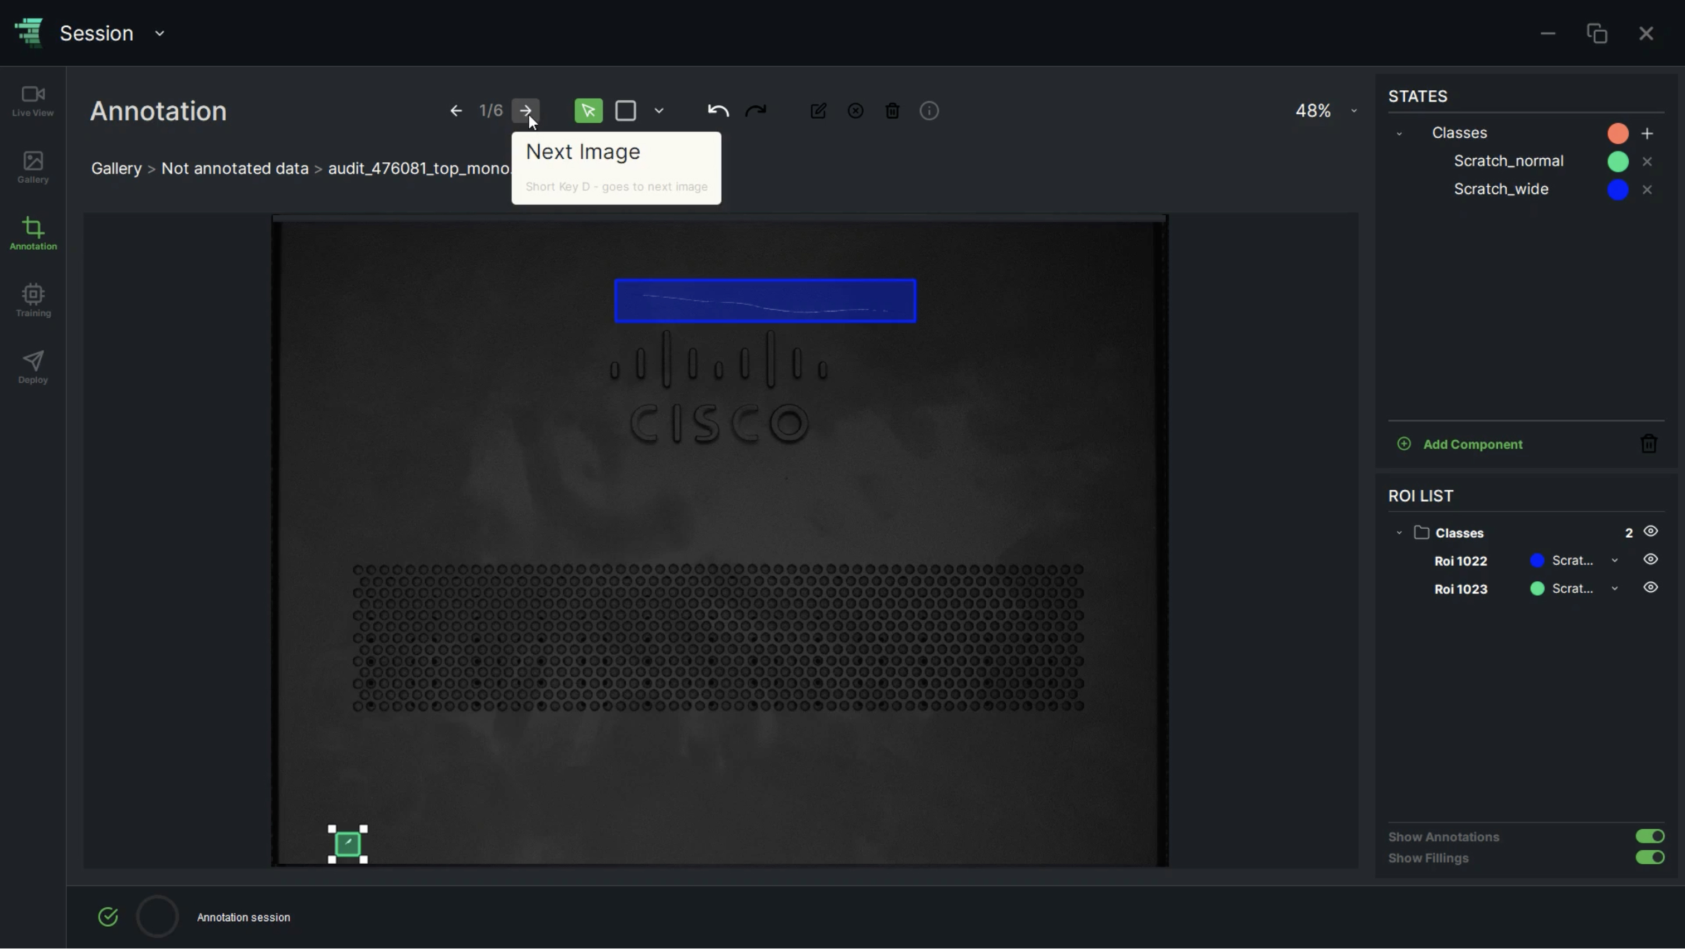
Task: Remove the Scratch_wide class
Action: pyautogui.click(x=1647, y=189)
